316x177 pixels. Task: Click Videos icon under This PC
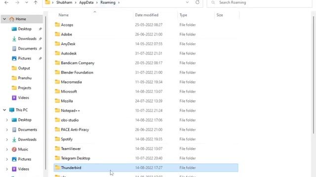tap(14, 169)
